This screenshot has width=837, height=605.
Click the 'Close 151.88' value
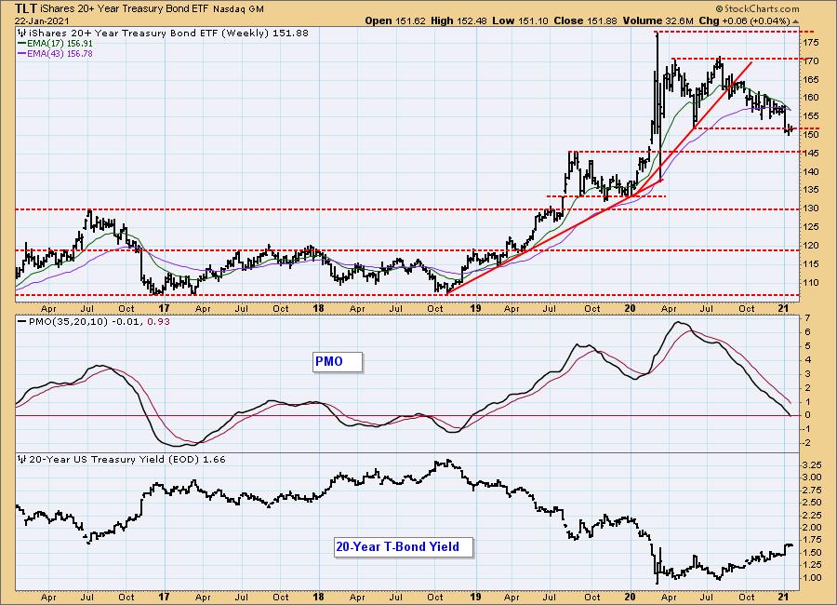tap(585, 20)
